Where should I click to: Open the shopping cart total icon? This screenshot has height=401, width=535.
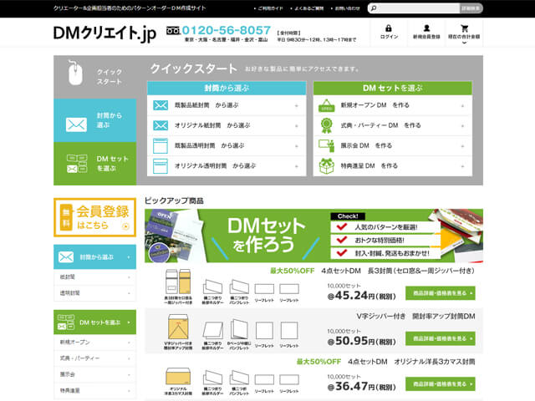pos(463,28)
